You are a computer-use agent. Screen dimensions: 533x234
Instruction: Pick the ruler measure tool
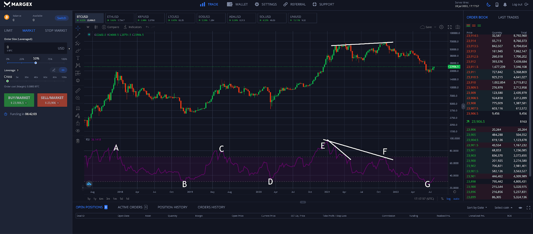78,91
